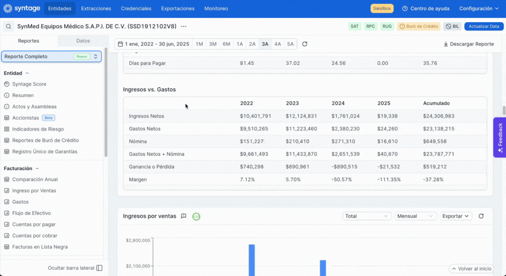Screen dimensions: 506x276
Task: Select the 3M time range
Action: [x=213, y=44]
